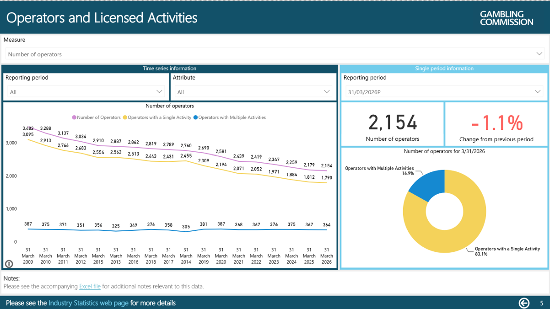This screenshot has width=550, height=309.
Task: Click the -1.1% change from previous period card
Action: 496,124
